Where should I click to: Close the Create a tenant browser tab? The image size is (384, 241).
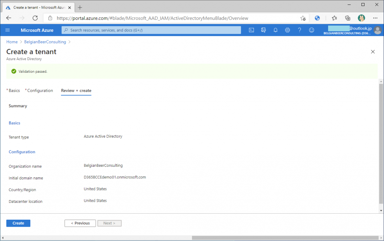(x=69, y=7)
